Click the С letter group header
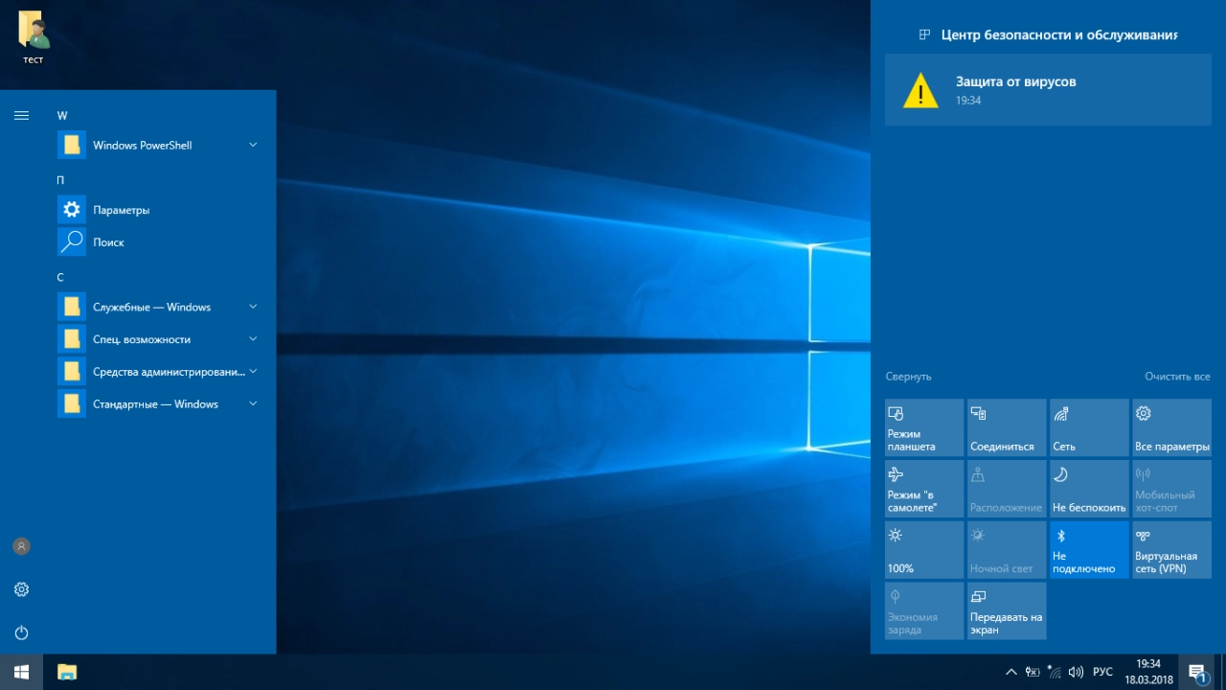 point(60,277)
